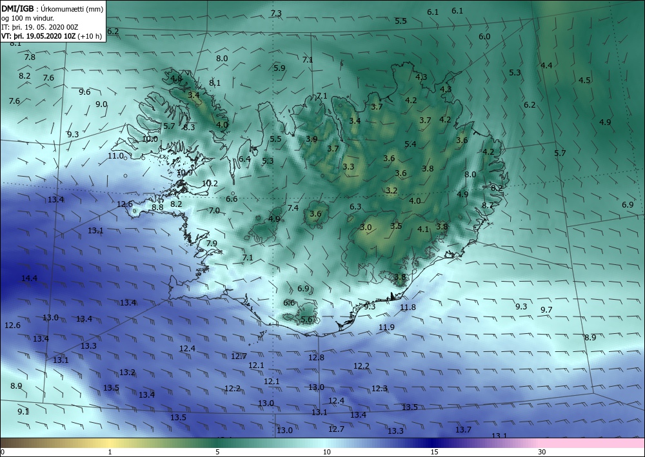
Task: Click the value '4.4' on the map
Action: pos(546,65)
